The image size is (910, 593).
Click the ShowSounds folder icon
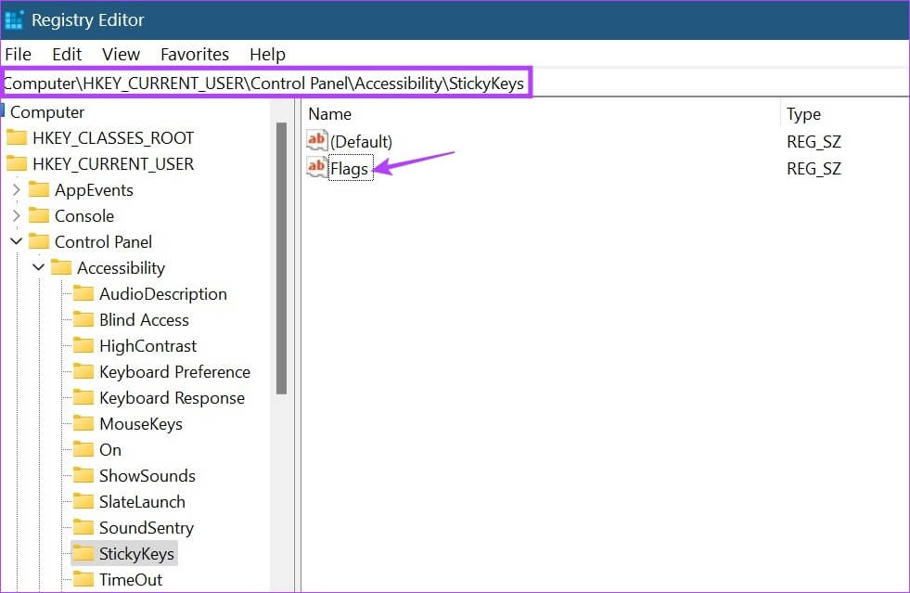coord(83,475)
